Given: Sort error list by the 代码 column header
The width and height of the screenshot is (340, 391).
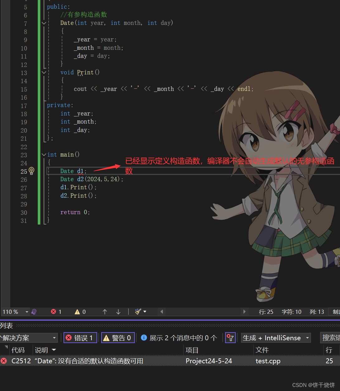Looking at the screenshot, I should [x=18, y=350].
